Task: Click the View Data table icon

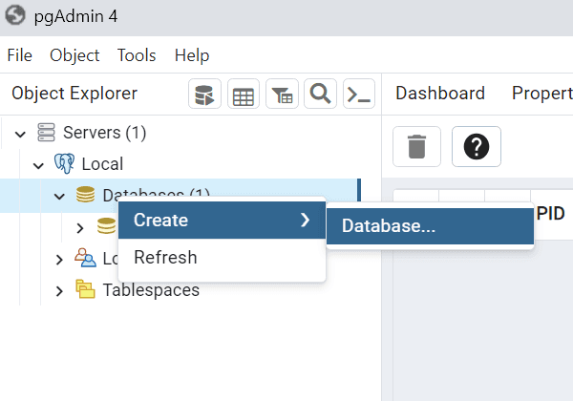Action: click(244, 94)
